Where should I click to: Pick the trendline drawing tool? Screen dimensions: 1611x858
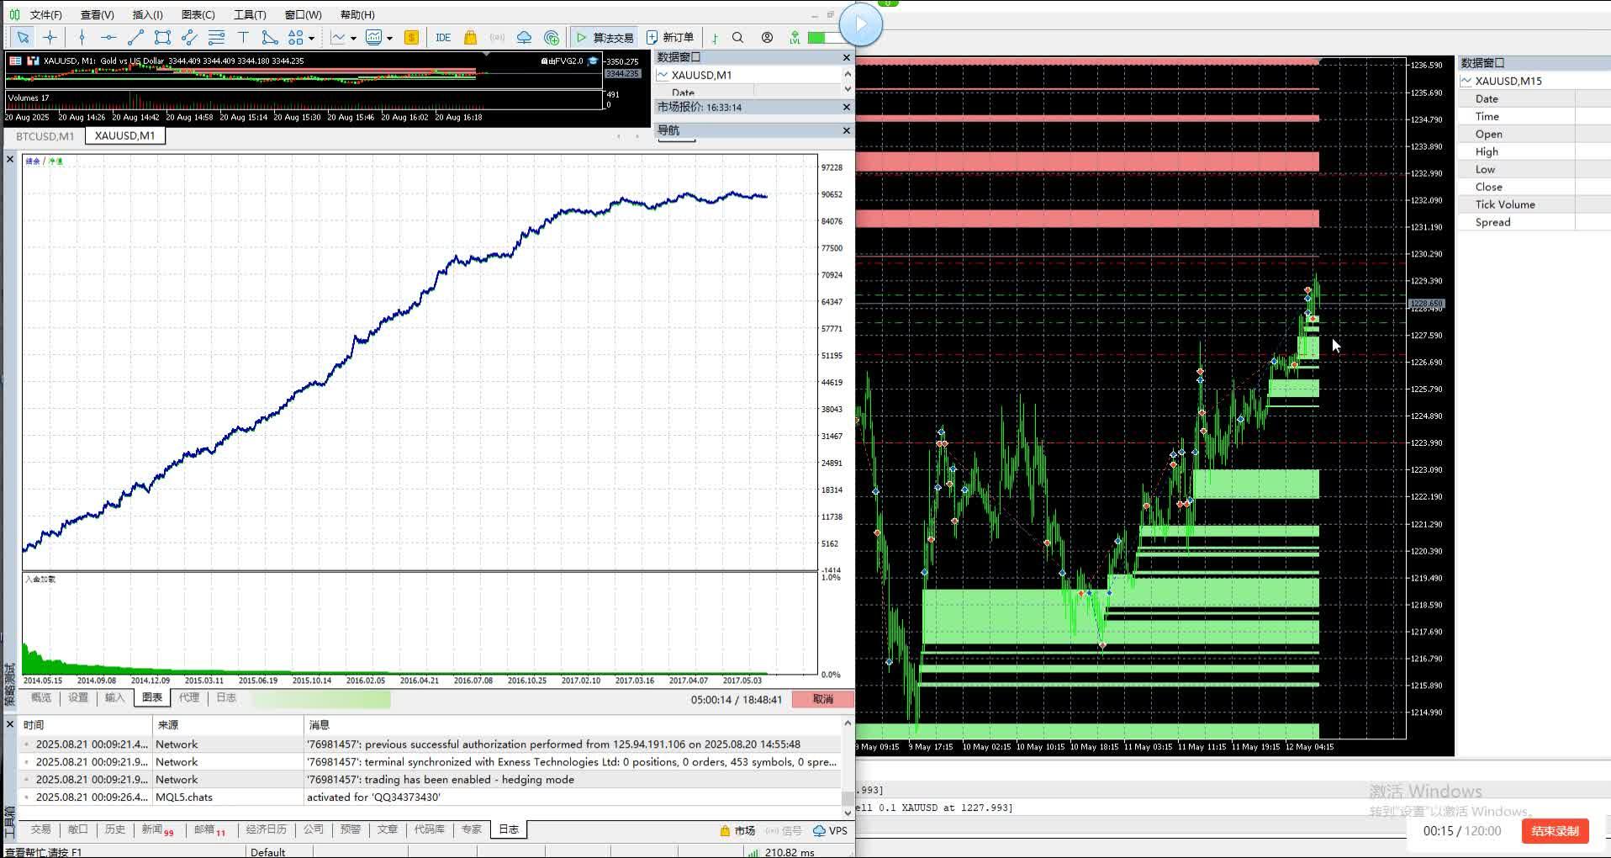(x=135, y=37)
